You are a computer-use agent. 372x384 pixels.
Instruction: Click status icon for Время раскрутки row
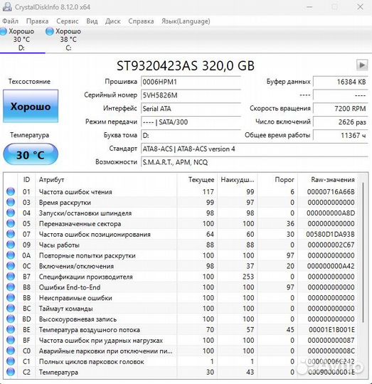coord(11,202)
